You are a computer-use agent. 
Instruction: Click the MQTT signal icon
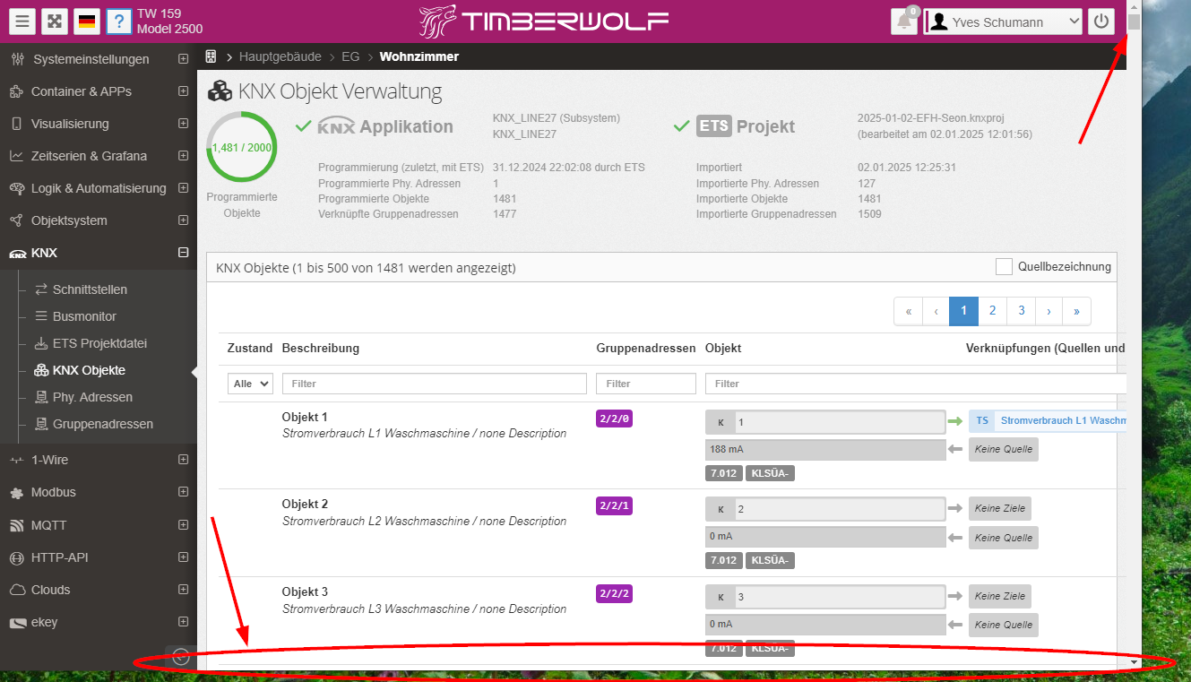[x=15, y=525]
